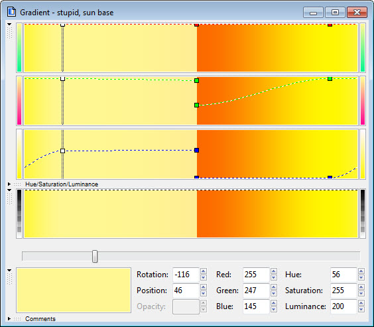Click the Red value input field
The image size is (374, 327).
256,275
